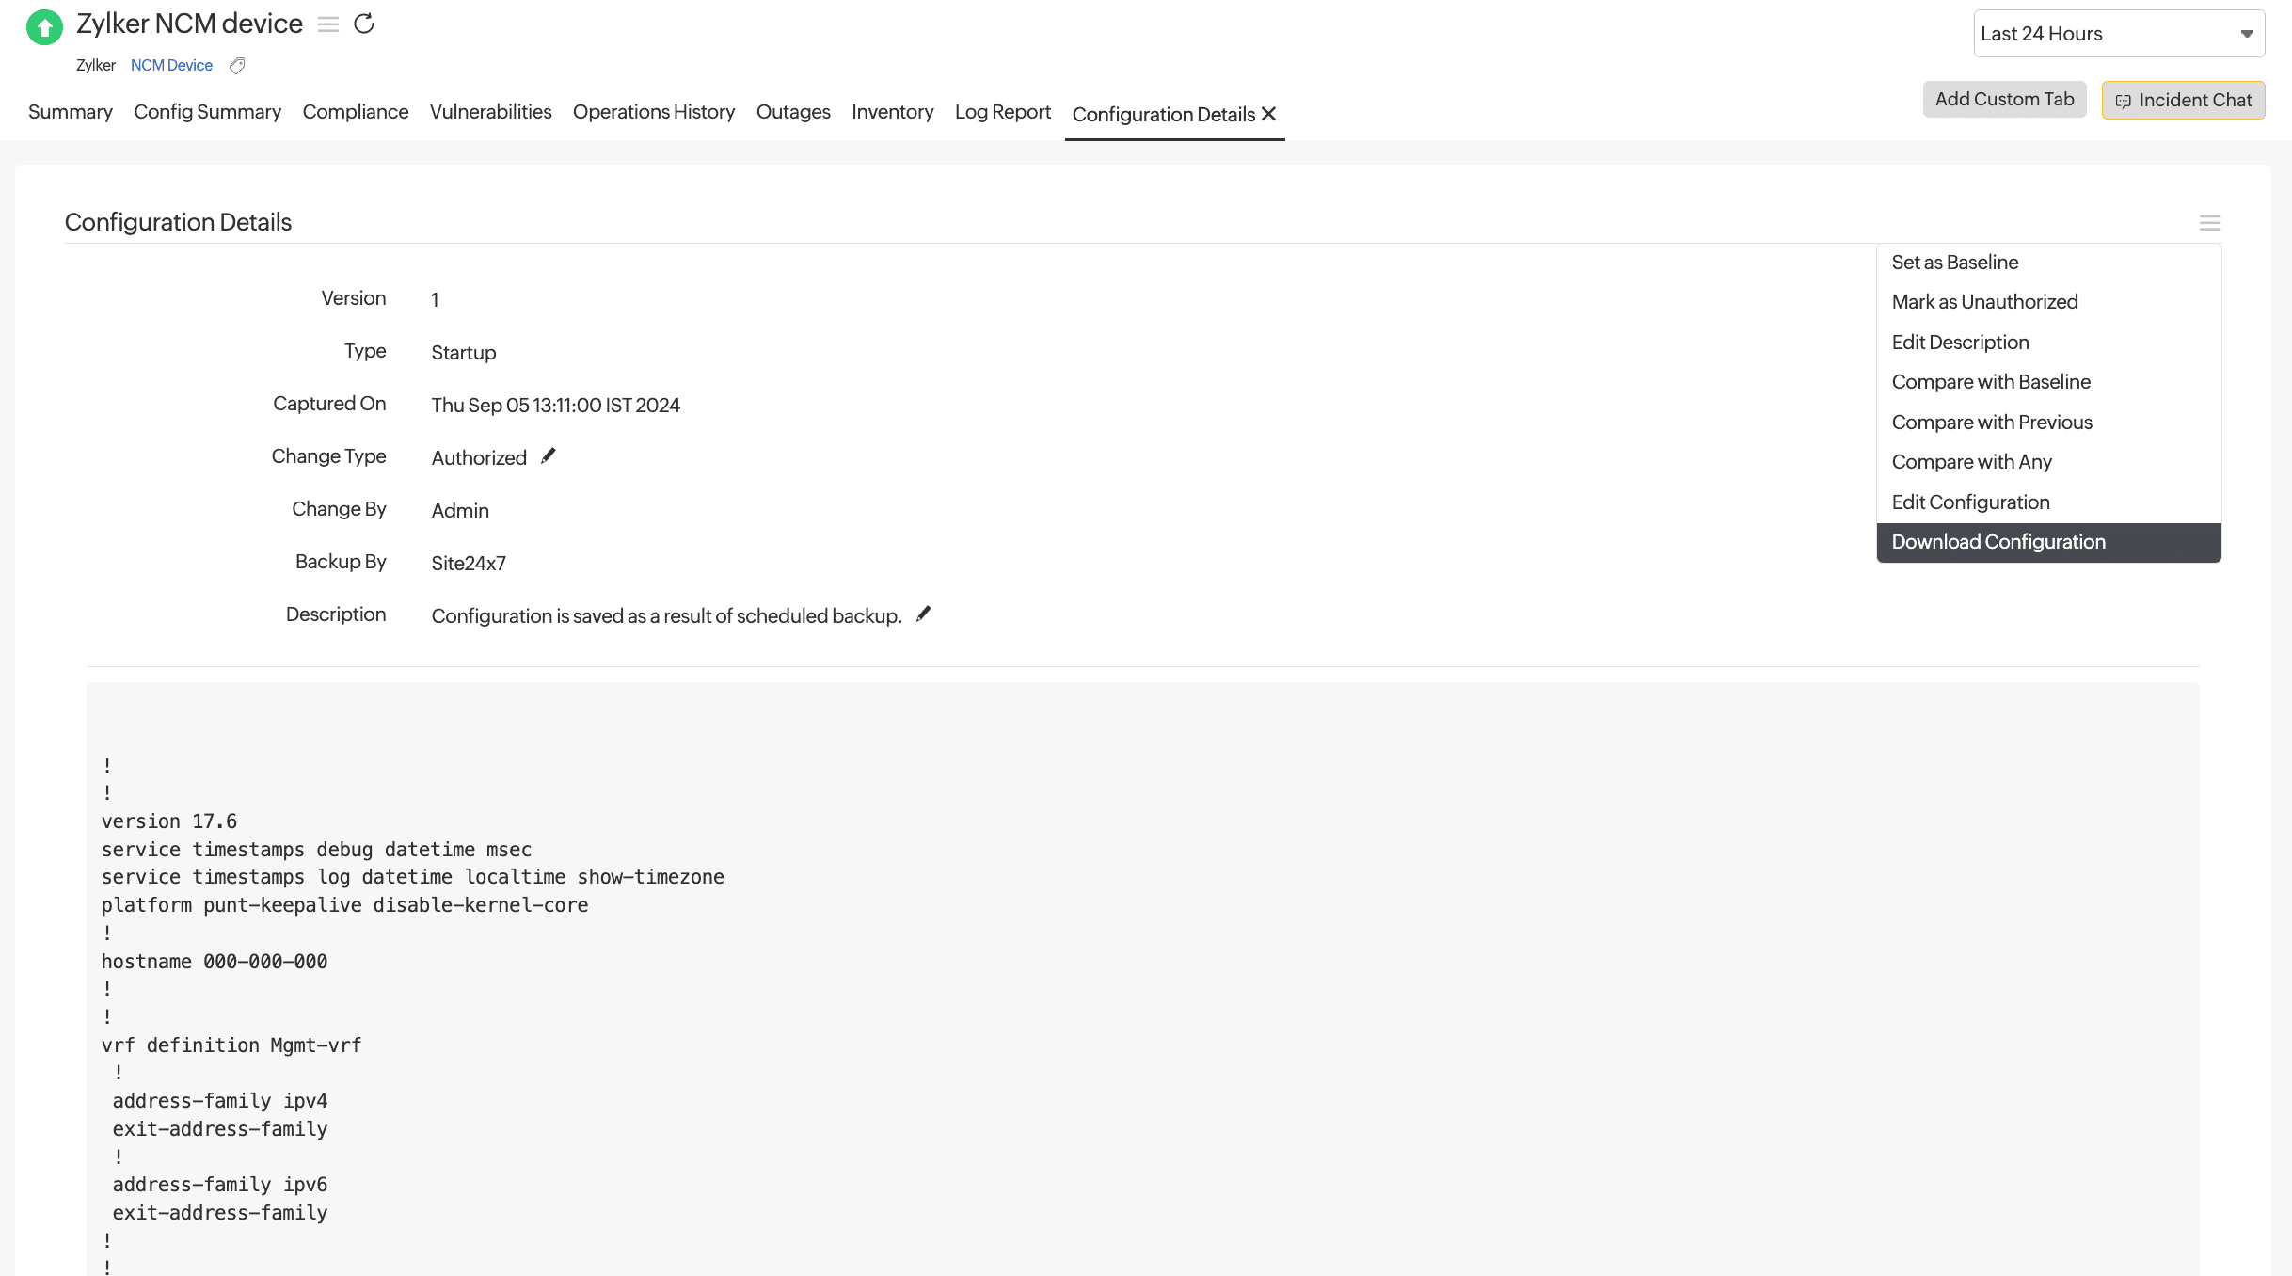
Task: Follow the NCM Device link
Action: [171, 66]
